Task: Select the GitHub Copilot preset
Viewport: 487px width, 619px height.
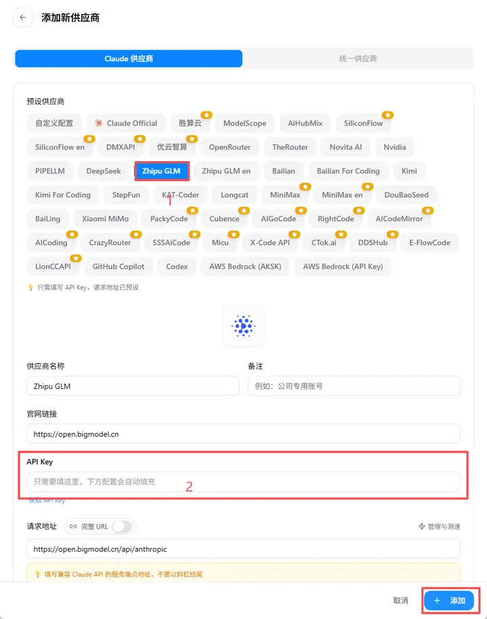Action: coord(118,267)
